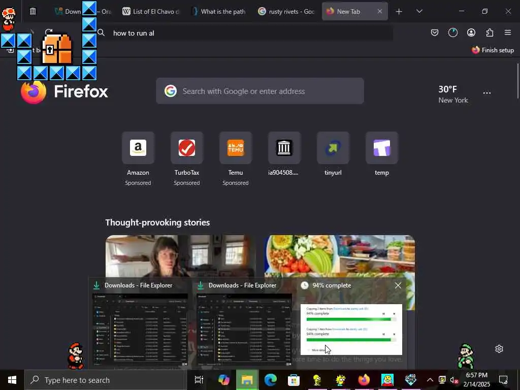Screen dimensions: 520x390
Task: Click the page vertical scrollbar
Action: (517, 81)
